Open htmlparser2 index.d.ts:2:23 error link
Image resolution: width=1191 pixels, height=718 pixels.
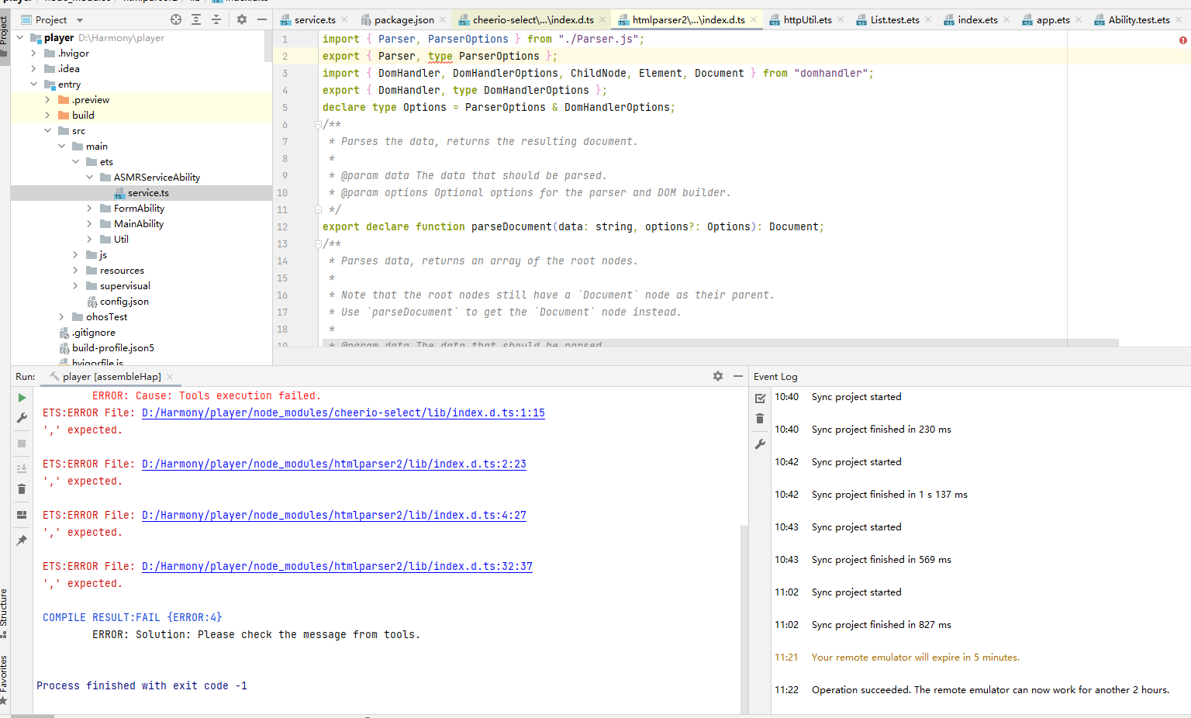click(333, 464)
